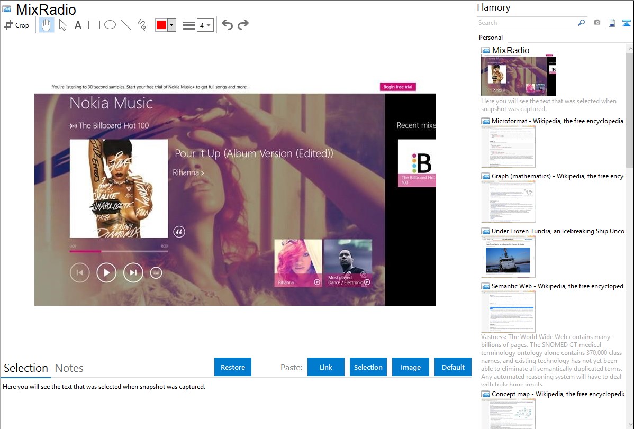Select the Crop tool
The width and height of the screenshot is (634, 429).
click(x=16, y=25)
